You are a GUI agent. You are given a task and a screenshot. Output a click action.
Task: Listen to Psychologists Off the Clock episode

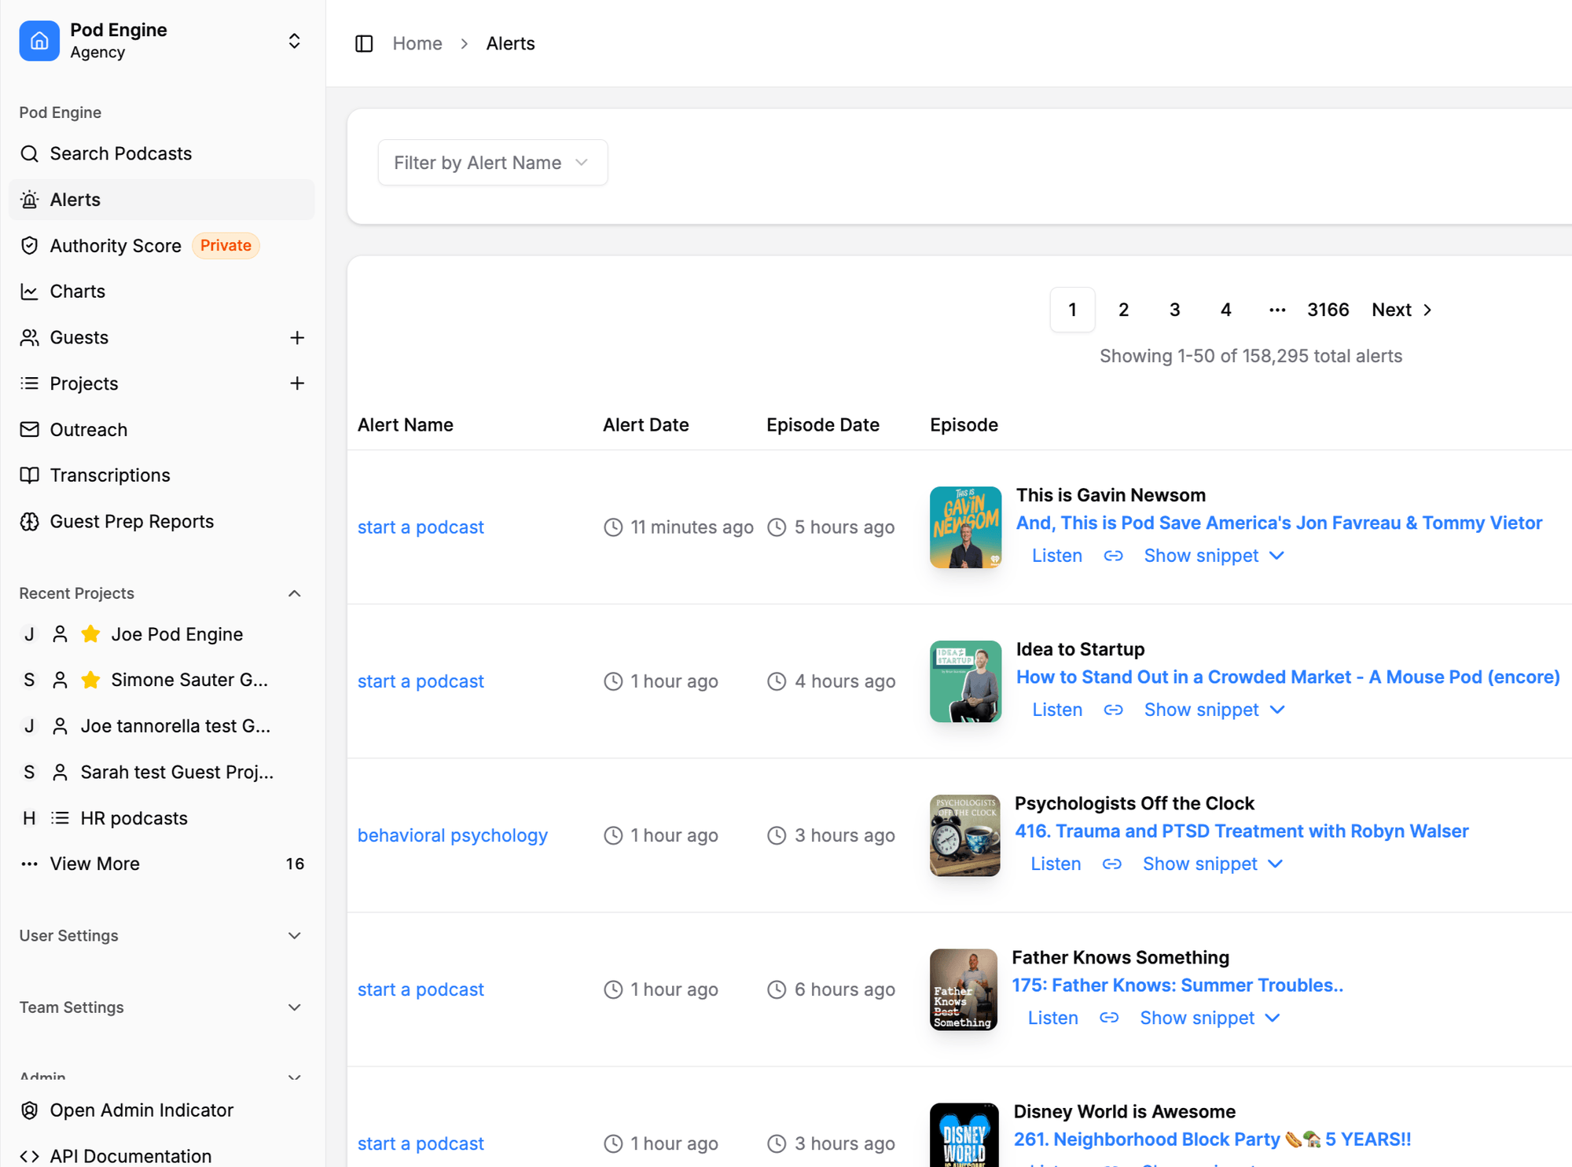1056,864
